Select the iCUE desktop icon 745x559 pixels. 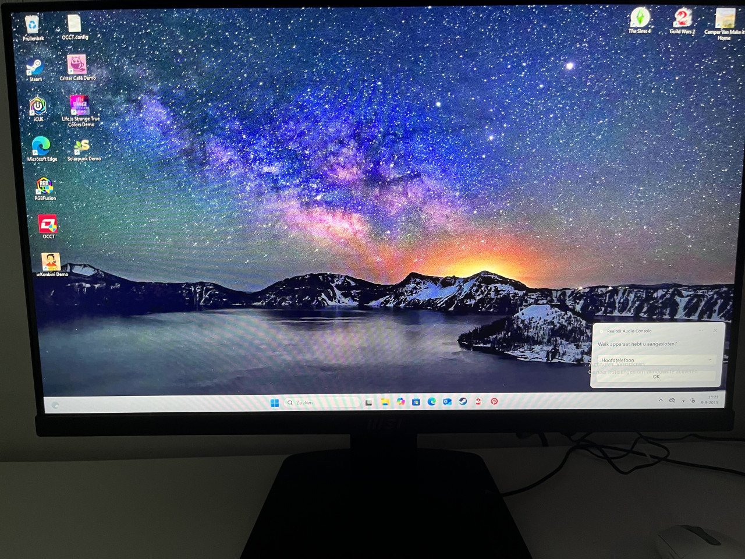point(38,109)
